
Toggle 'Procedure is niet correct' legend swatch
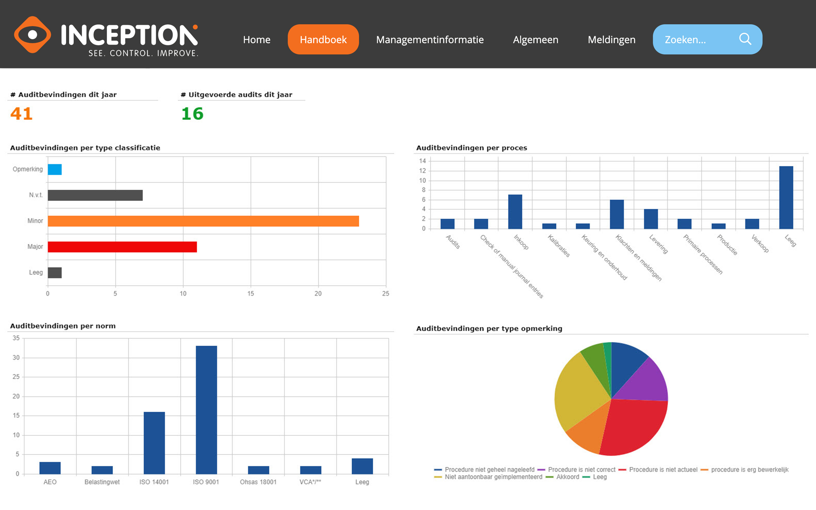(x=541, y=469)
